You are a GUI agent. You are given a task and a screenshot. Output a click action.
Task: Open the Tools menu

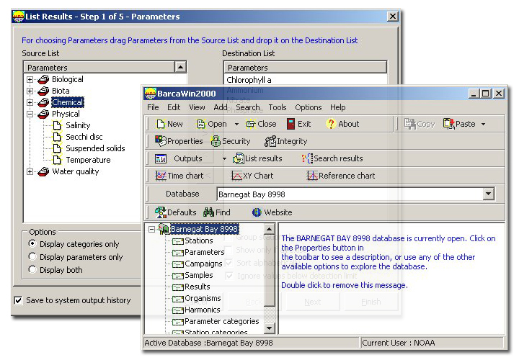tap(278, 107)
